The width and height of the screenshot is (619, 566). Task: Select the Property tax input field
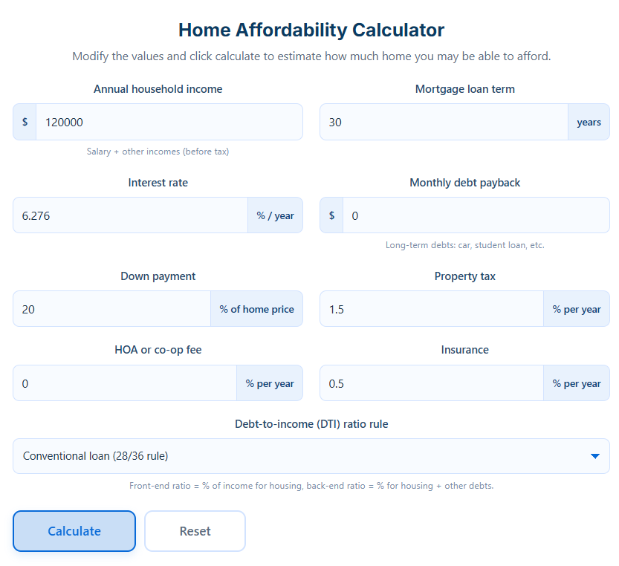coord(431,309)
